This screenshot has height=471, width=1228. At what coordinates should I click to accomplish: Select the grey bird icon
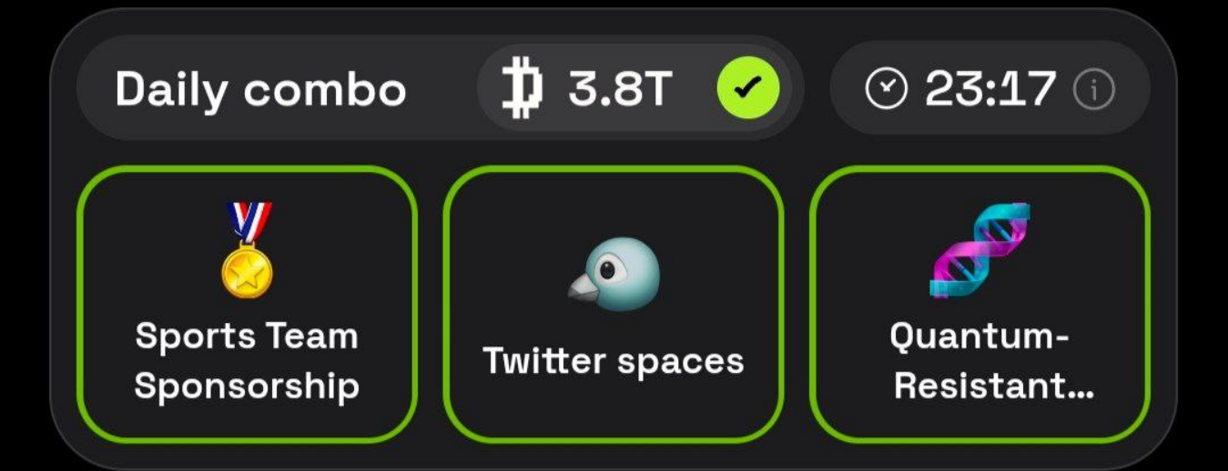click(613, 274)
